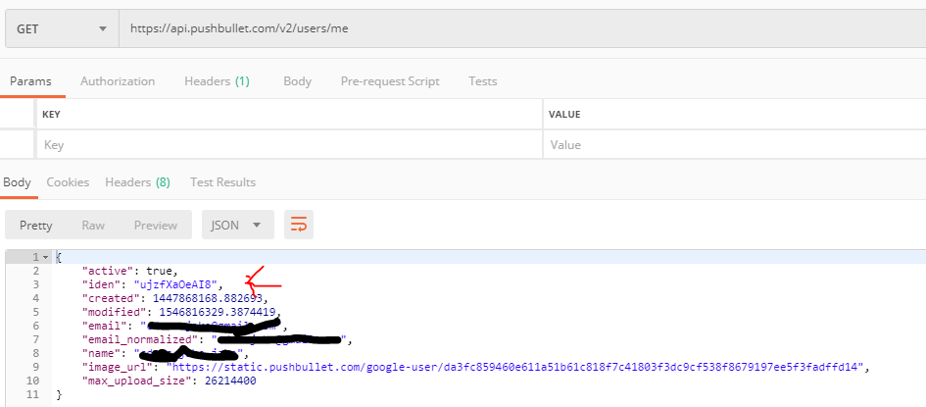Click the request URL field
Image resolution: width=926 pixels, height=407 pixels.
(522, 28)
